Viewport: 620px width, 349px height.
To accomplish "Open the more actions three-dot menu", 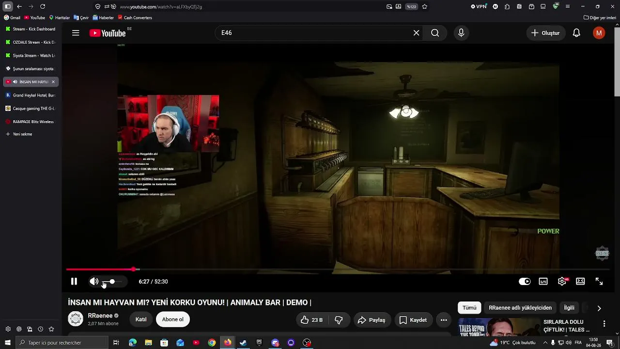I will [444, 320].
